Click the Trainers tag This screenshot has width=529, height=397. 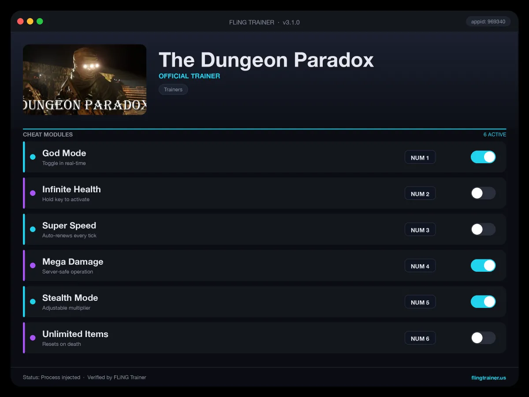(173, 90)
